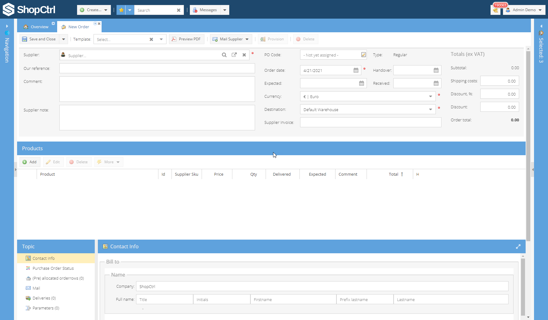The image size is (548, 320).
Task: Open the Currency Euro dropdown
Action: (431, 97)
